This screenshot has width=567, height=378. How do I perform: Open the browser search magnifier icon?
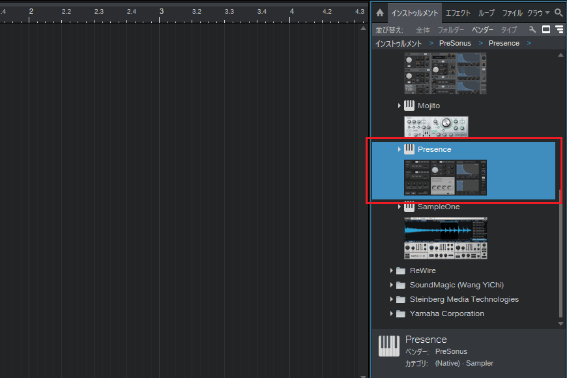point(559,12)
